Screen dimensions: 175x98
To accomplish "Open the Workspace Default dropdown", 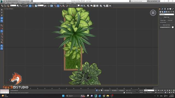I will click(25, 1).
